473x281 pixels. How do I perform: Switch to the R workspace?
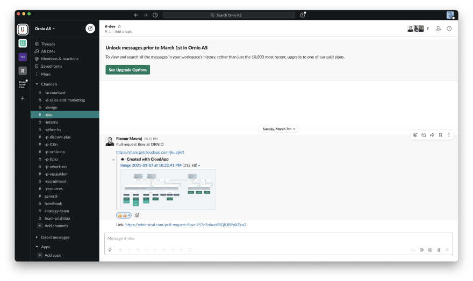pos(23,71)
